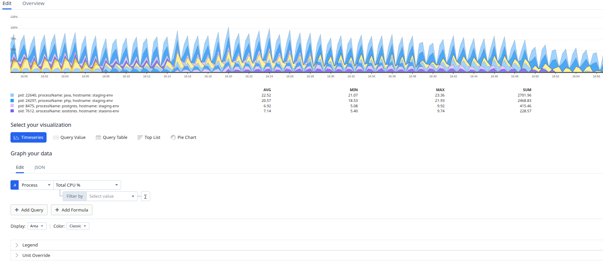Click the java process light-blue legend swatch
603x266 pixels.
tap(12, 95)
